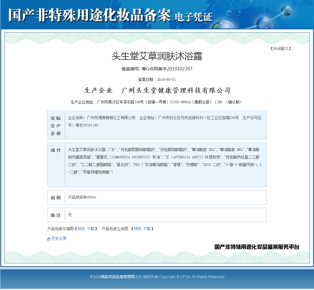Click the license number 粤妆20161195
Viewport: 314px width, 290px height.
[x=87, y=125]
